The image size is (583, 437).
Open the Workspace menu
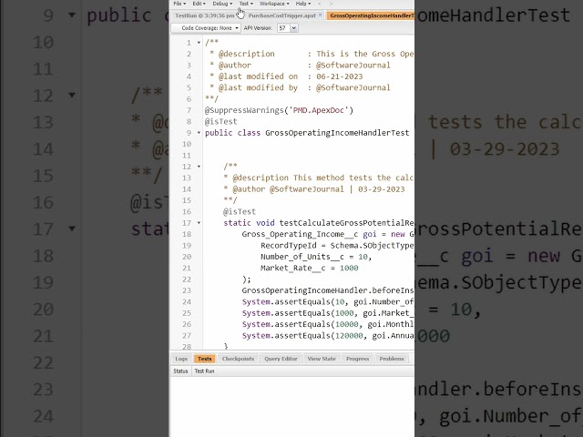coord(274,4)
